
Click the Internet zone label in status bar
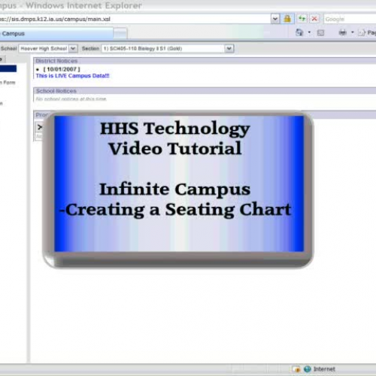tap(324, 369)
